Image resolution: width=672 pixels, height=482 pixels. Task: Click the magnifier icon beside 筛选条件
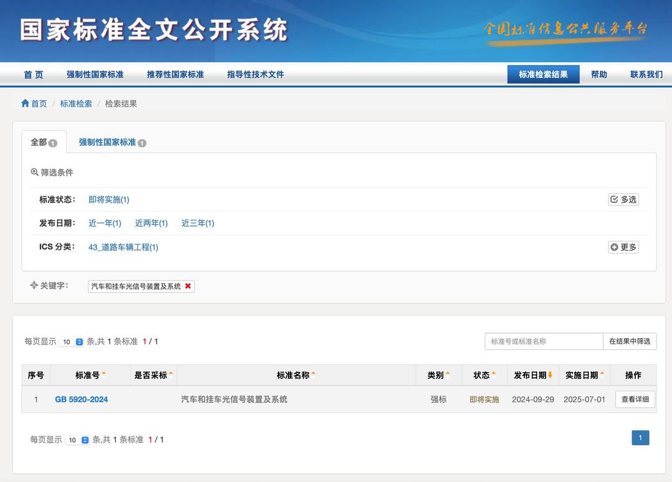[34, 172]
